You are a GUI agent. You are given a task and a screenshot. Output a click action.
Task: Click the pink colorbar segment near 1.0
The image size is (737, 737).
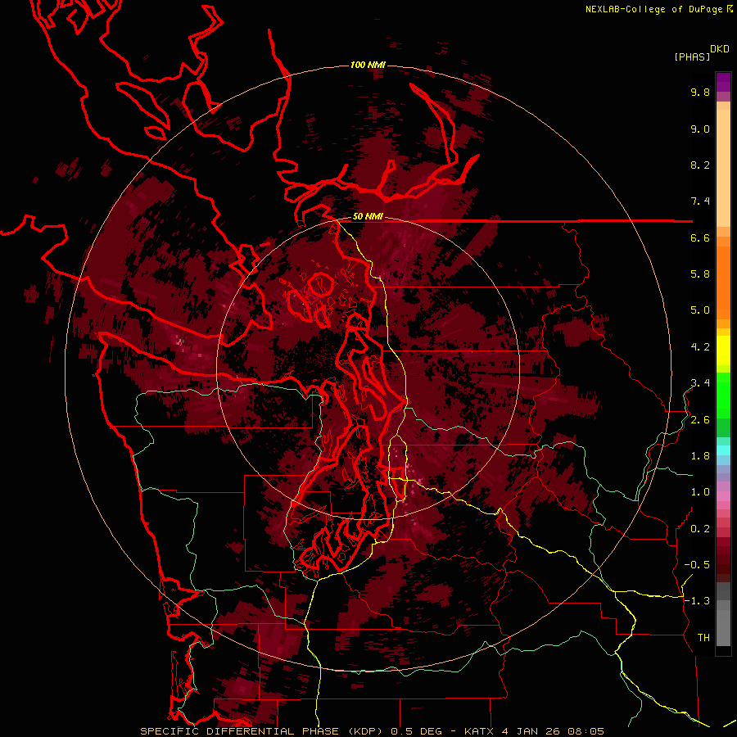point(723,496)
